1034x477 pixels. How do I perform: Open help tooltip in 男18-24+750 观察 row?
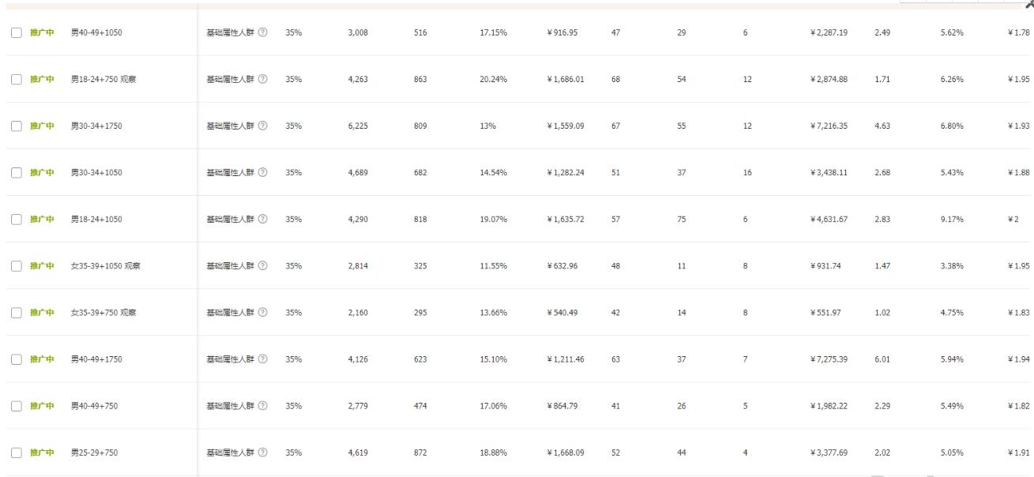(x=263, y=79)
